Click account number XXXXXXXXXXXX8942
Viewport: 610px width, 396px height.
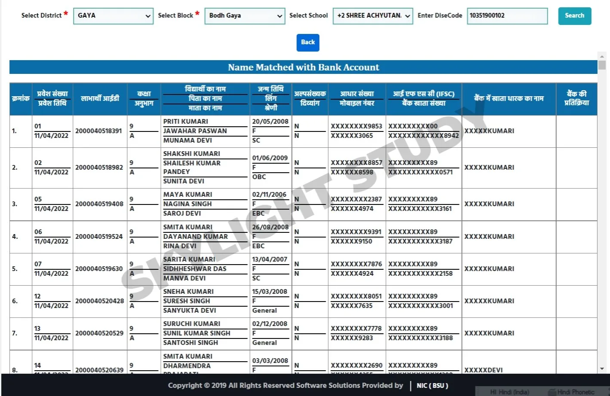[423, 136]
